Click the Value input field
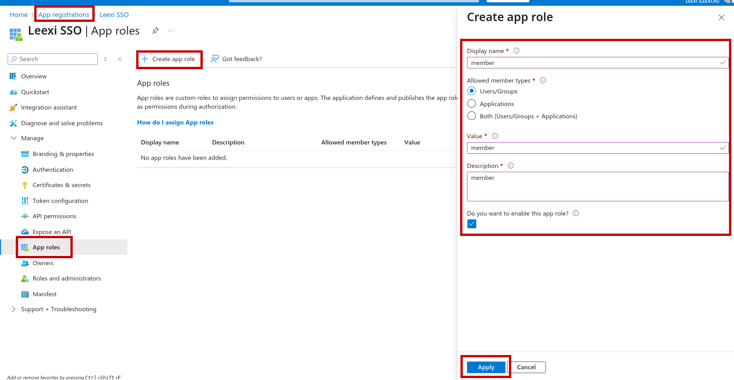734x380 pixels. [x=597, y=148]
